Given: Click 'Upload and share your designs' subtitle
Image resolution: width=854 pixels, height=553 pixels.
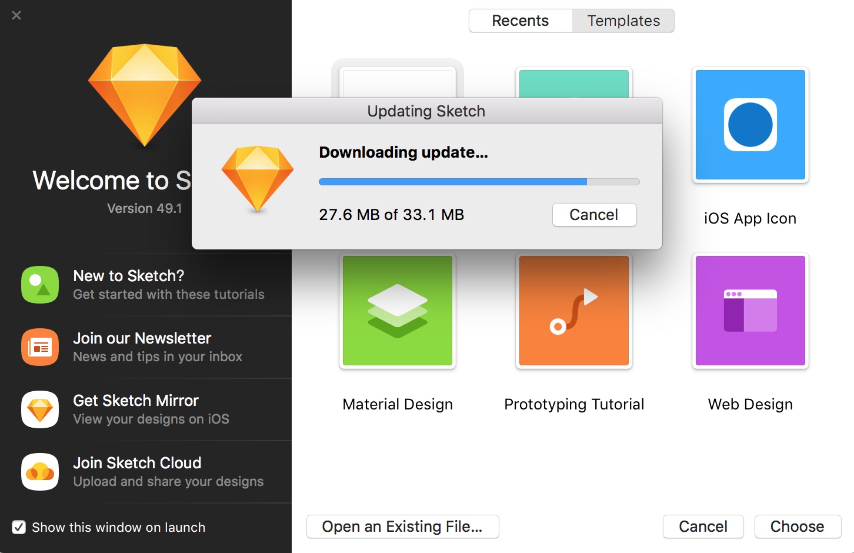Looking at the screenshot, I should pos(168,481).
